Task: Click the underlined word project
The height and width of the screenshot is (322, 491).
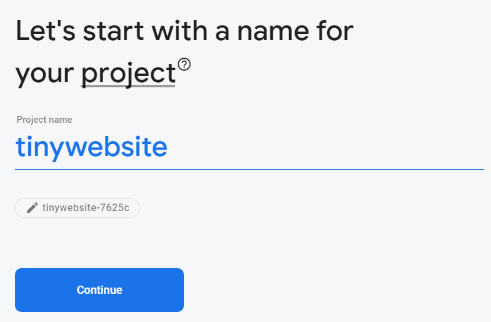Action: [x=128, y=74]
